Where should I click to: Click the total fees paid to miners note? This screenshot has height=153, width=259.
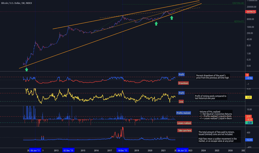coord(219,137)
